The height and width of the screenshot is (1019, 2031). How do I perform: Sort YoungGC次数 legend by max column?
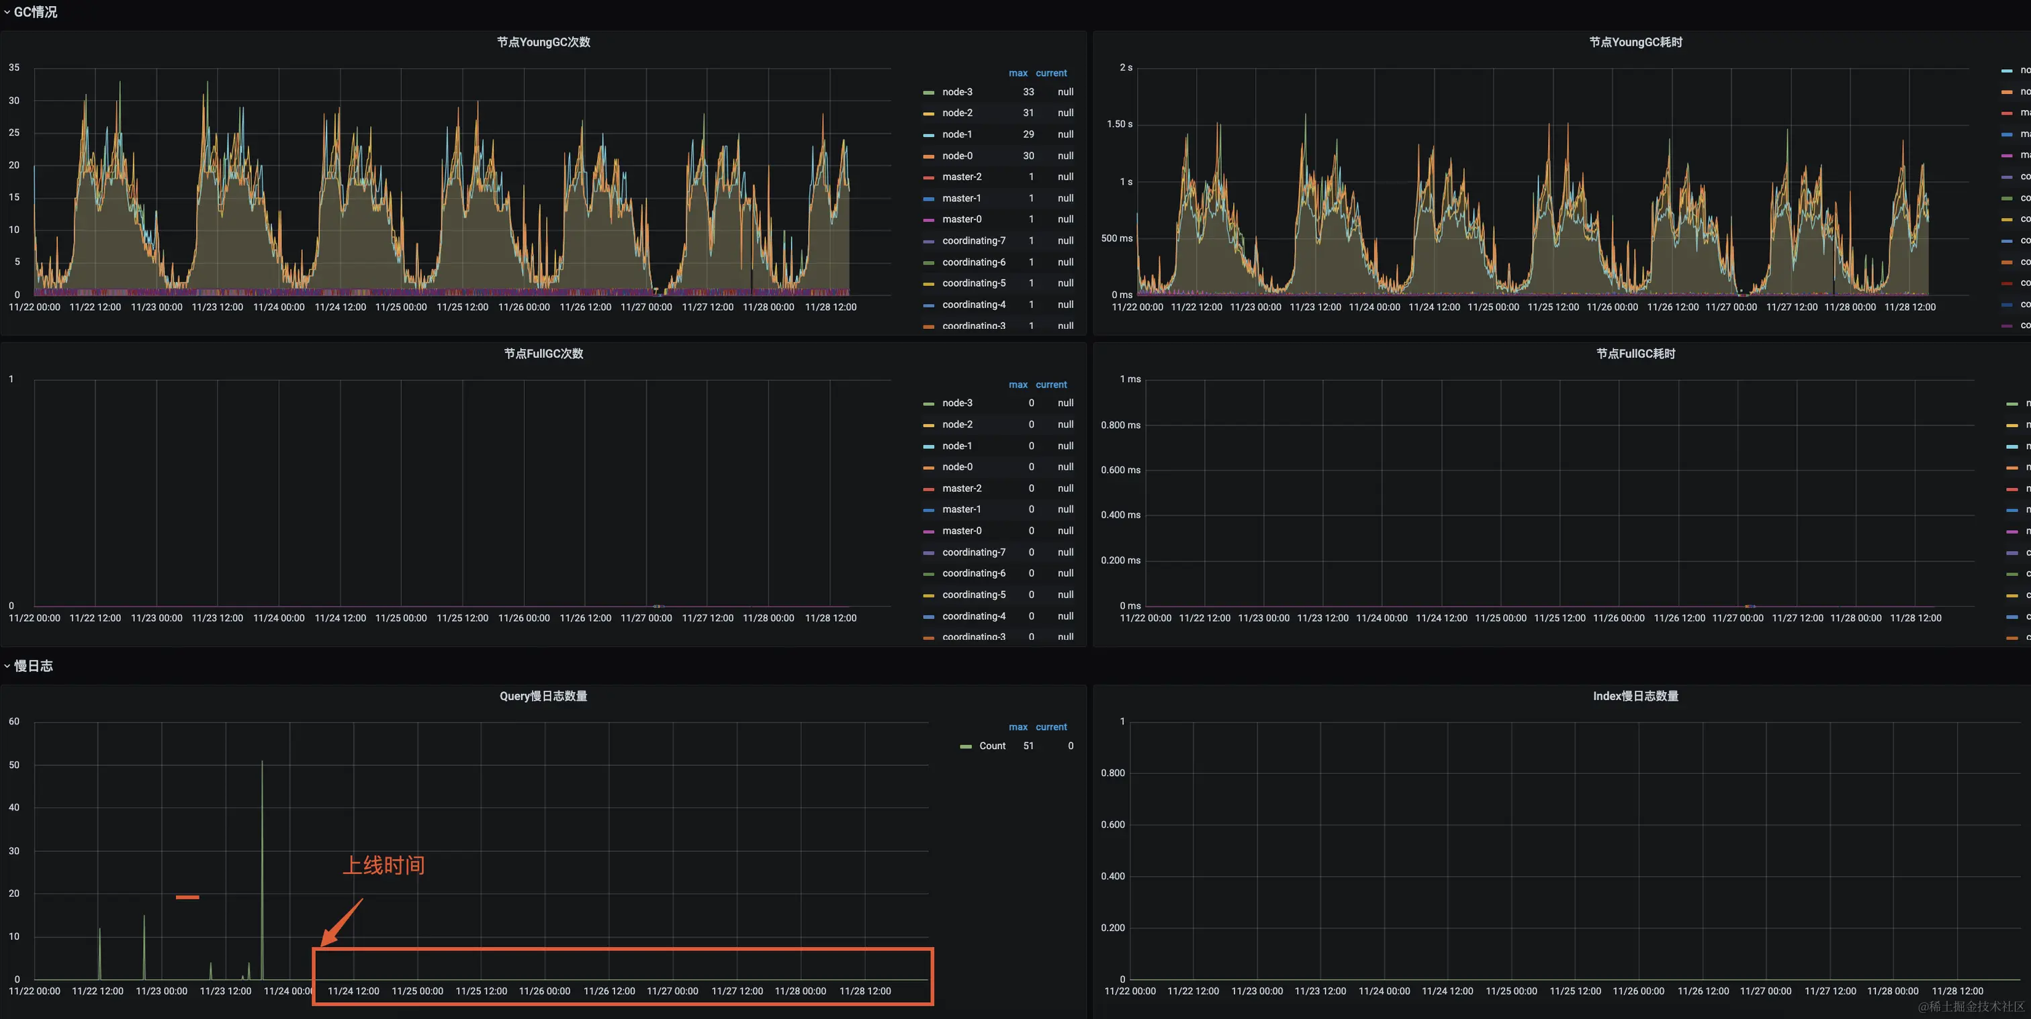pos(1018,73)
